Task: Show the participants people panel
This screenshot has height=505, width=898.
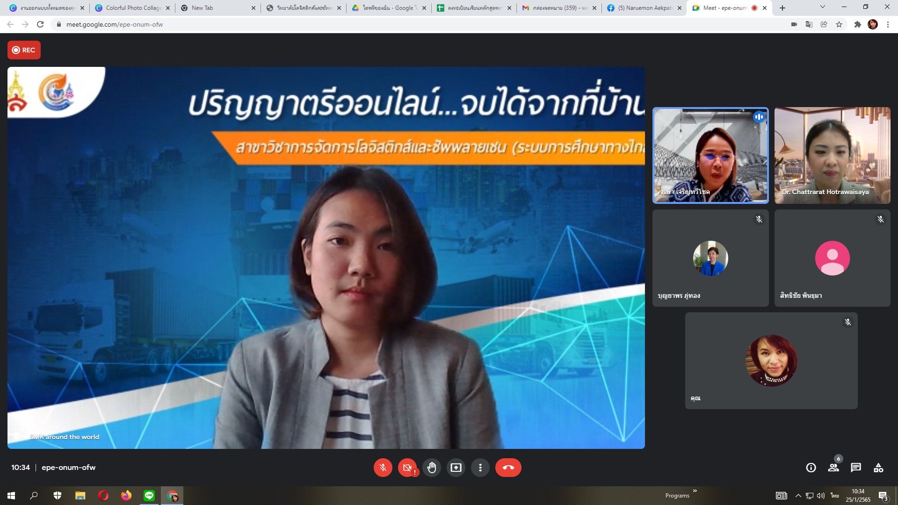Action: click(x=833, y=468)
